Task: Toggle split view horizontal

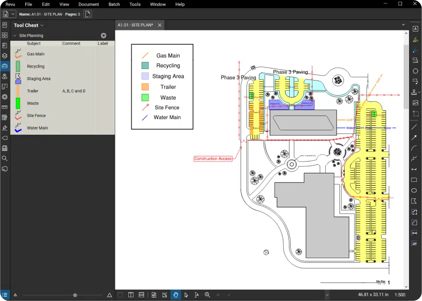Action: click(141, 295)
